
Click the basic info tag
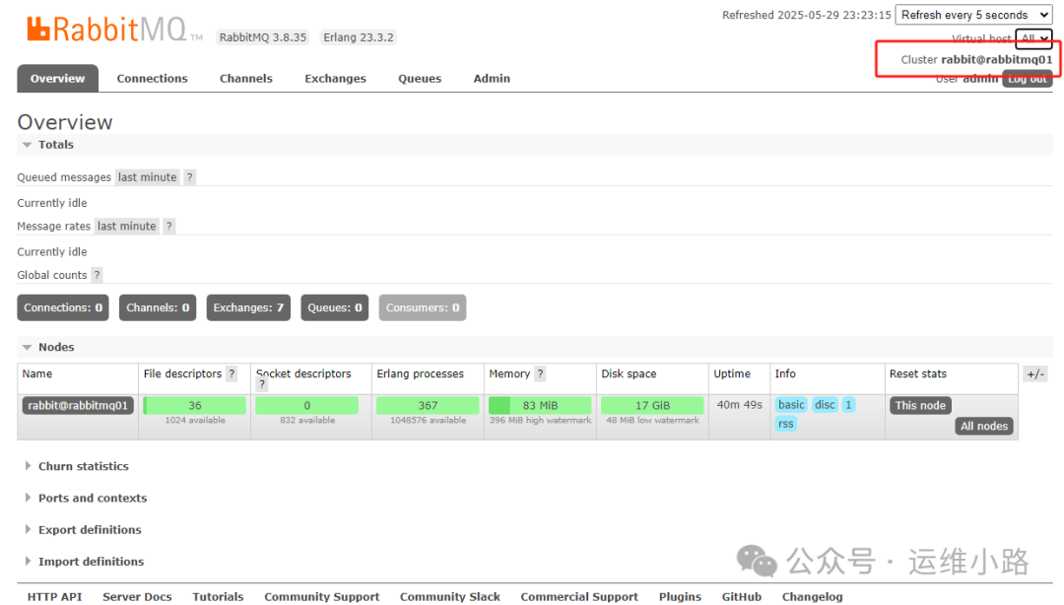point(791,405)
